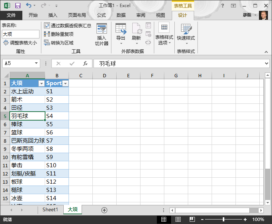Viewport: 272px width, 224px height.
Task: Open the Sport column filter dropdown
Action: 65,84
